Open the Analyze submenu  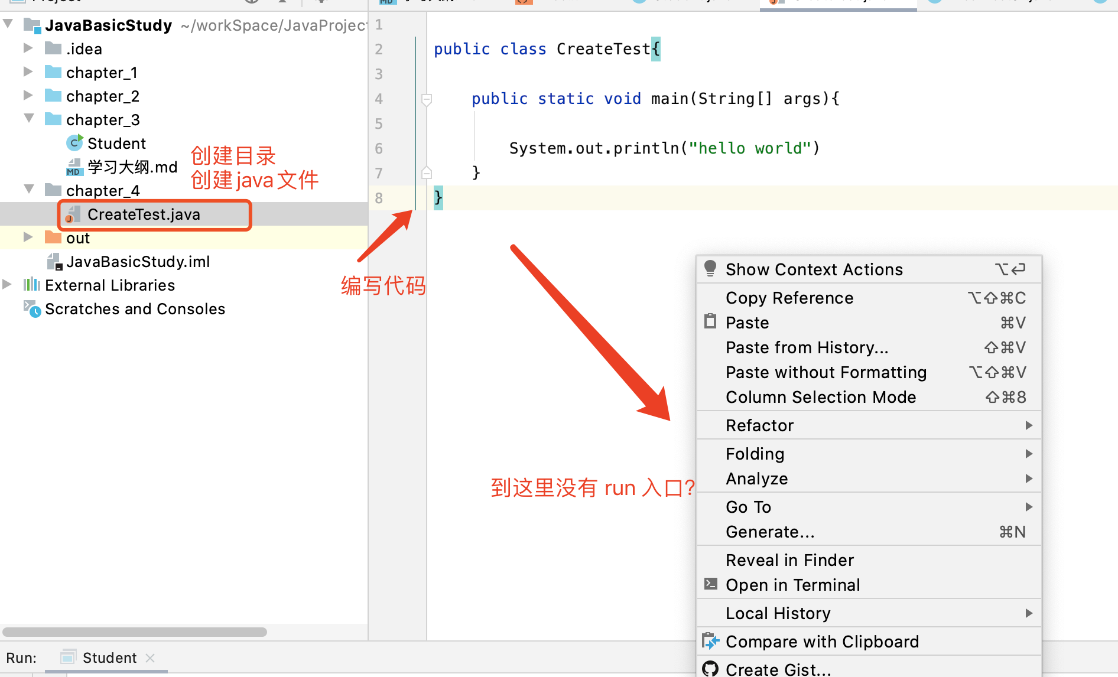click(869, 479)
